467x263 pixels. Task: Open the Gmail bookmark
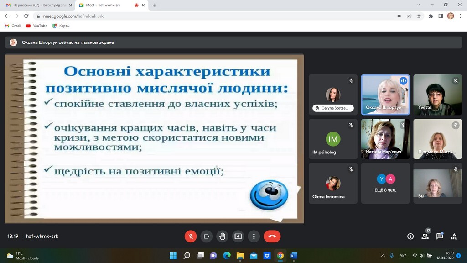13,26
